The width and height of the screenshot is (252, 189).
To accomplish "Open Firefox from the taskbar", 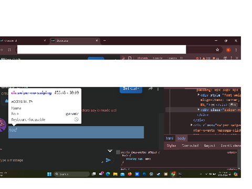I will 130,174.
